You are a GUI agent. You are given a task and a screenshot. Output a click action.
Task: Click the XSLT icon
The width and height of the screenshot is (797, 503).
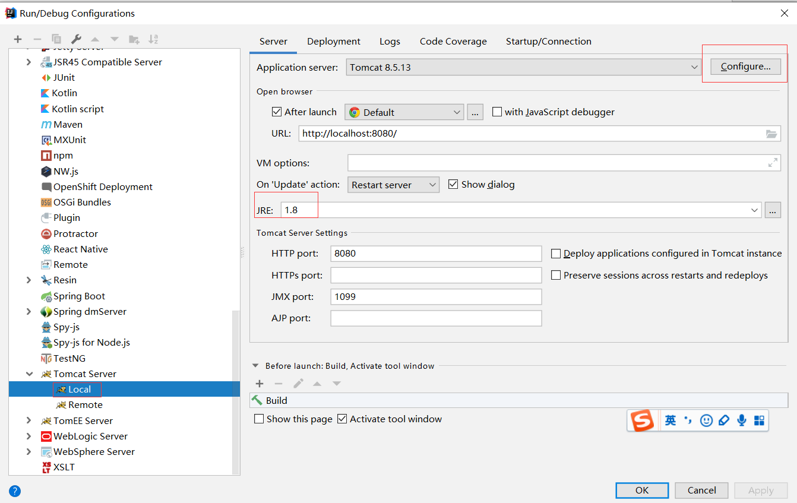(46, 467)
